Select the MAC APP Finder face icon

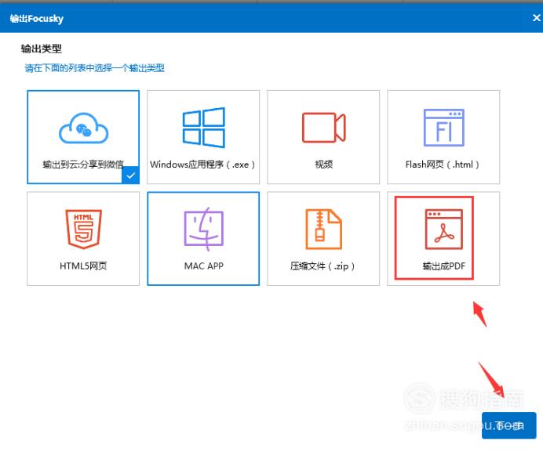[204, 229]
